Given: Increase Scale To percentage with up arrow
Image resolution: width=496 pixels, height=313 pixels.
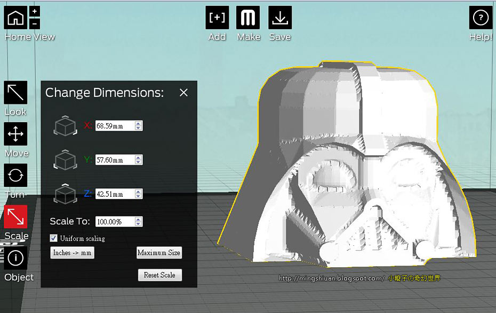Looking at the screenshot, I should click(138, 219).
